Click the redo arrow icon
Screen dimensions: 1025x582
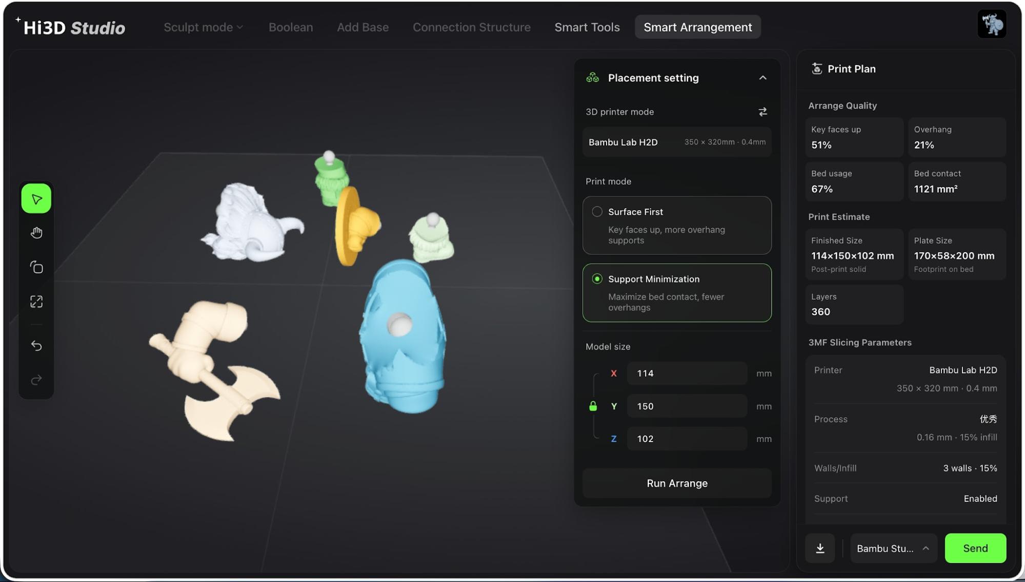click(36, 380)
